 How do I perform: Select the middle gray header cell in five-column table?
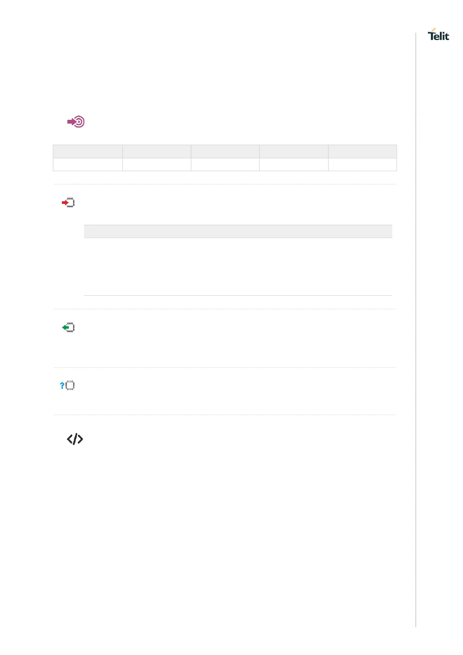[x=225, y=151]
